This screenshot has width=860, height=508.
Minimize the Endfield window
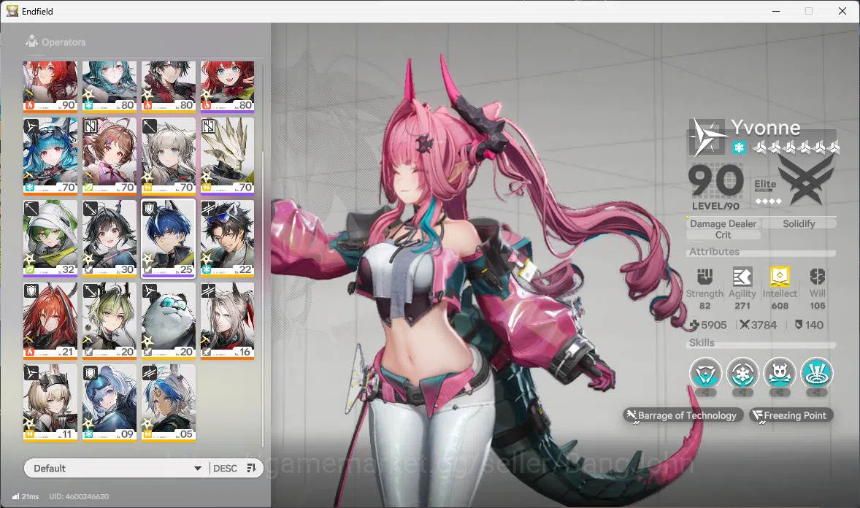click(x=775, y=11)
